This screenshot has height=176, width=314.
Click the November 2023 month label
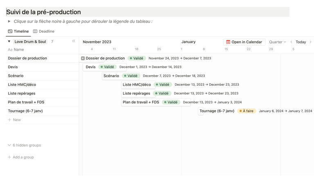coord(97,42)
